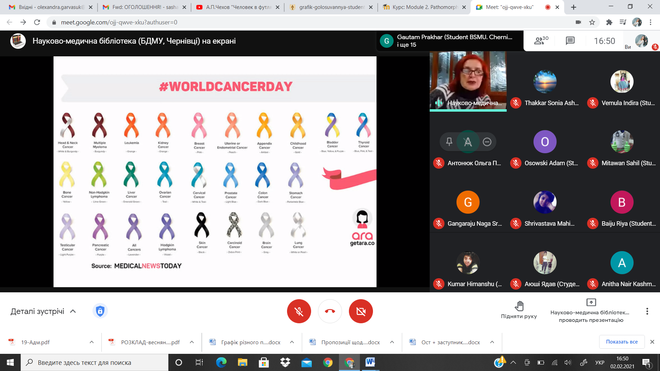Toggle the microphone mute button
The height and width of the screenshot is (371, 660).
(x=299, y=311)
